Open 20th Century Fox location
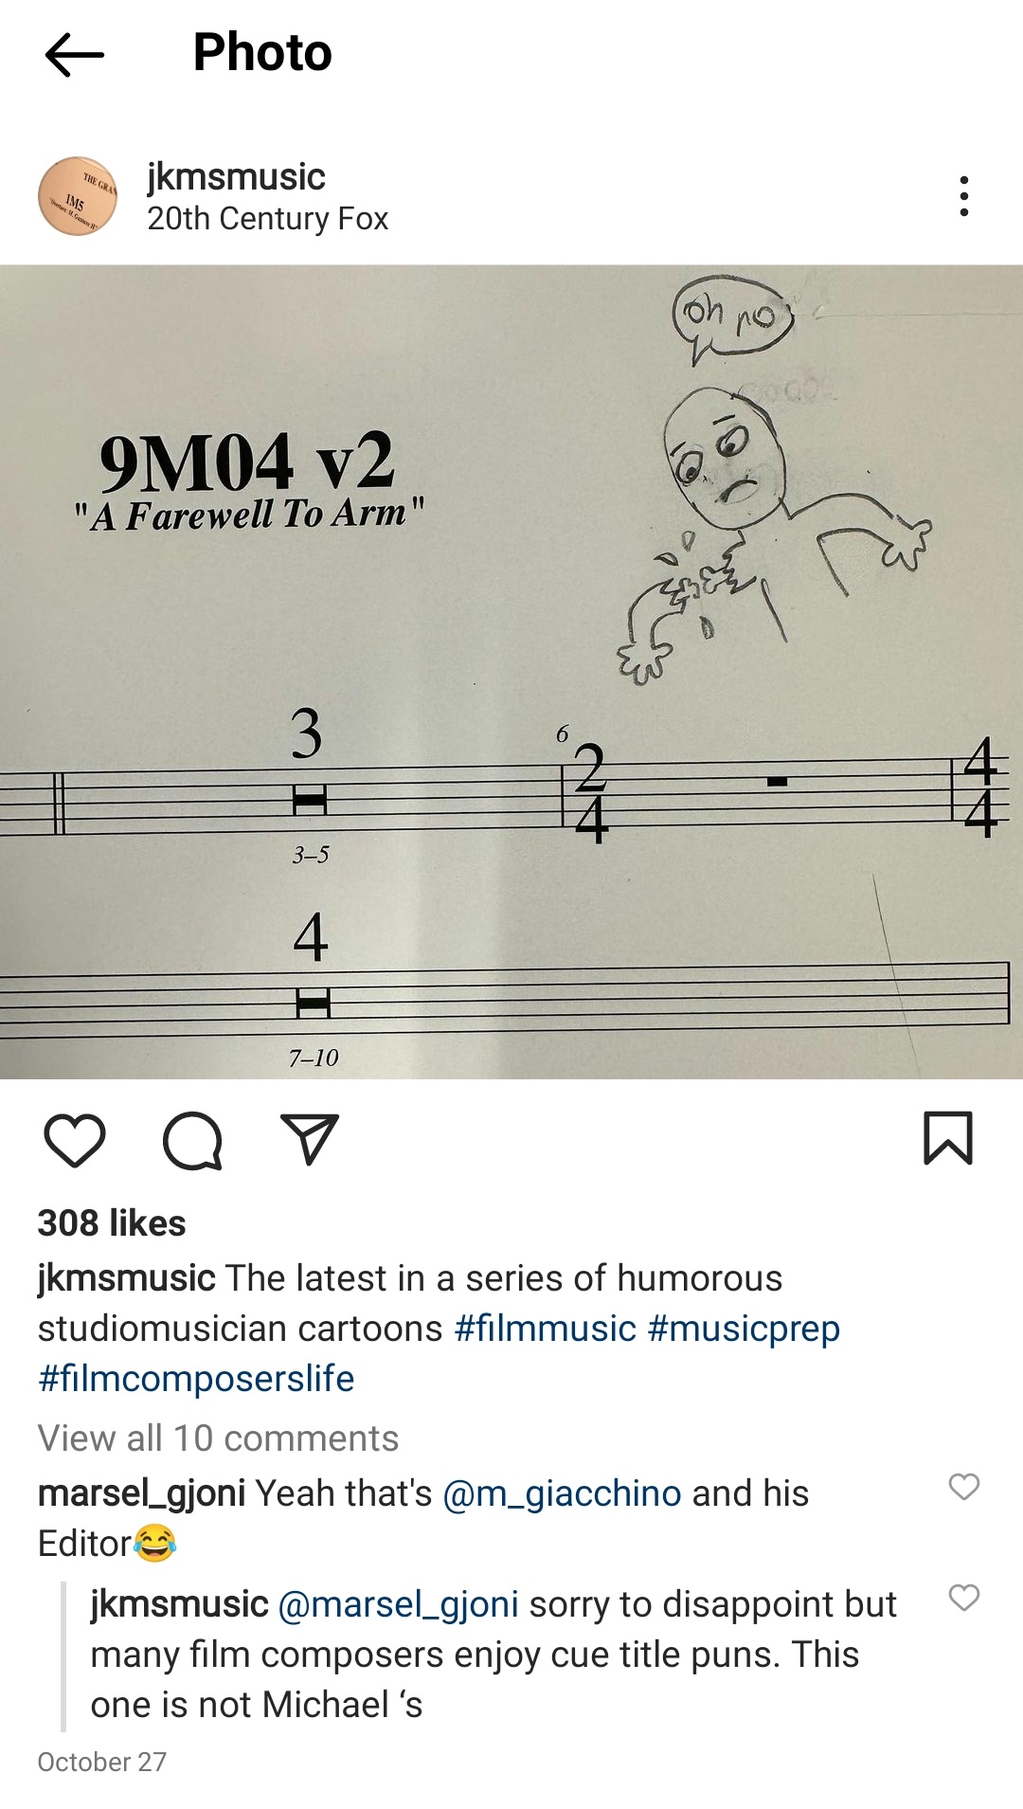Image resolution: width=1023 pixels, height=1809 pixels. [x=267, y=219]
